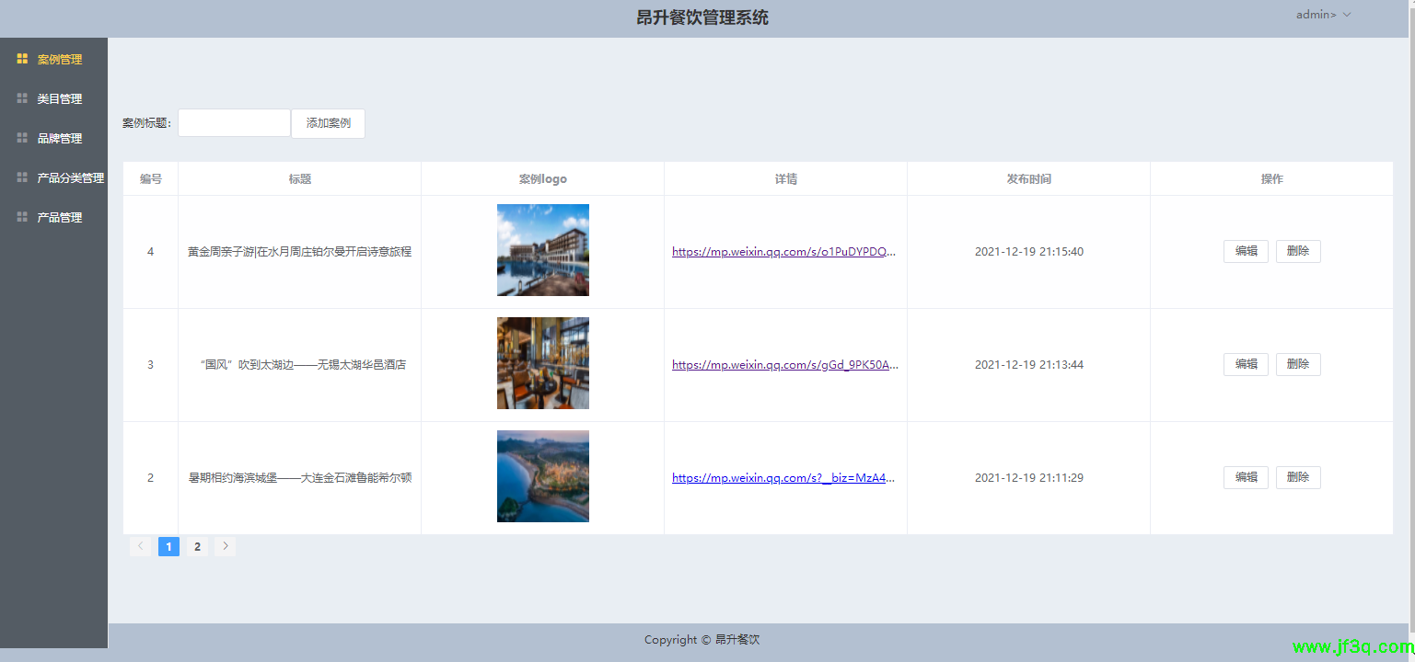
Task: Open the 类目管理 sidebar section
Action: [x=58, y=97]
